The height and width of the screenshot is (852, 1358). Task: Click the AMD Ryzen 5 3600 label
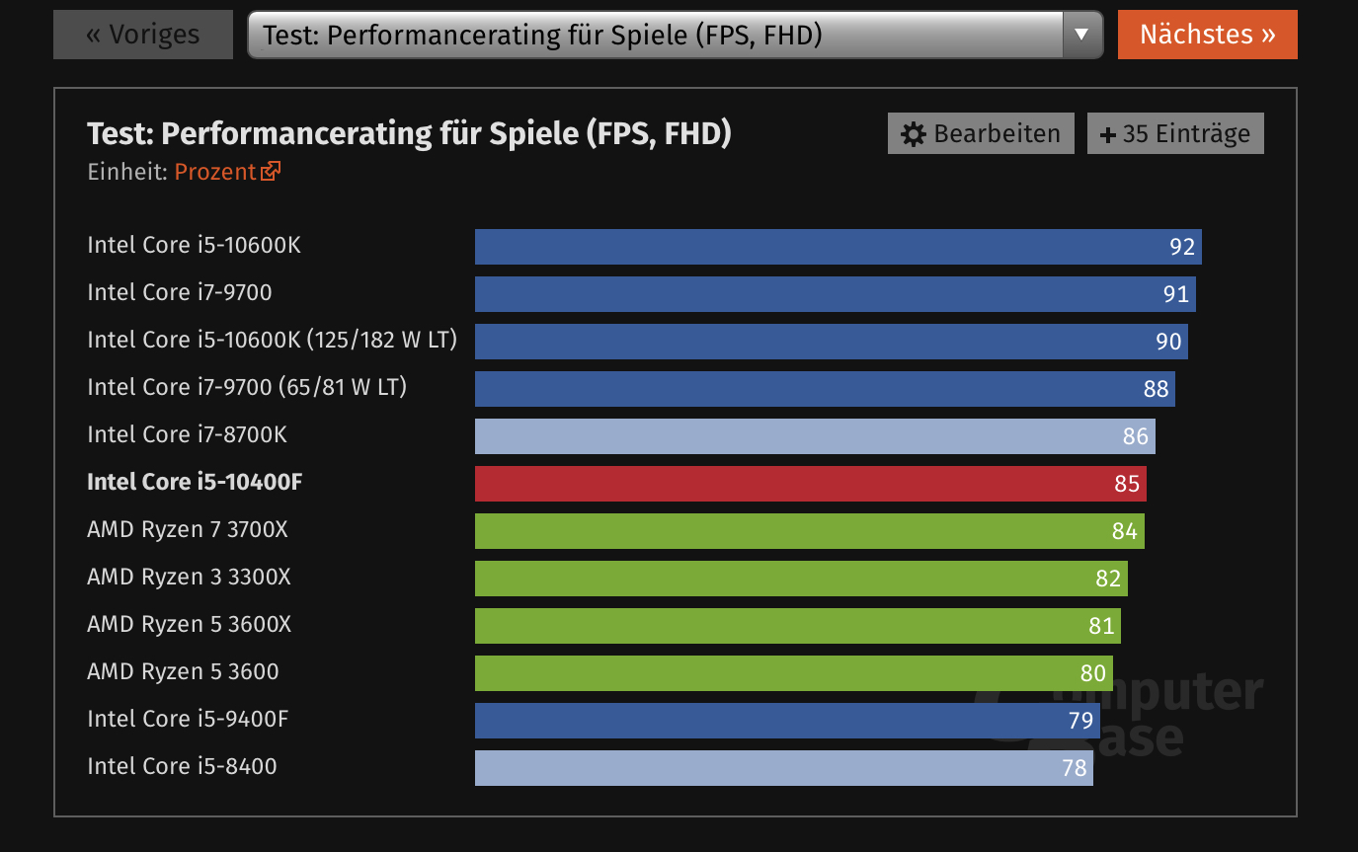[x=183, y=671]
